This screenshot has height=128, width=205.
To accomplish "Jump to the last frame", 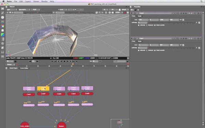I will [x=77, y=61].
